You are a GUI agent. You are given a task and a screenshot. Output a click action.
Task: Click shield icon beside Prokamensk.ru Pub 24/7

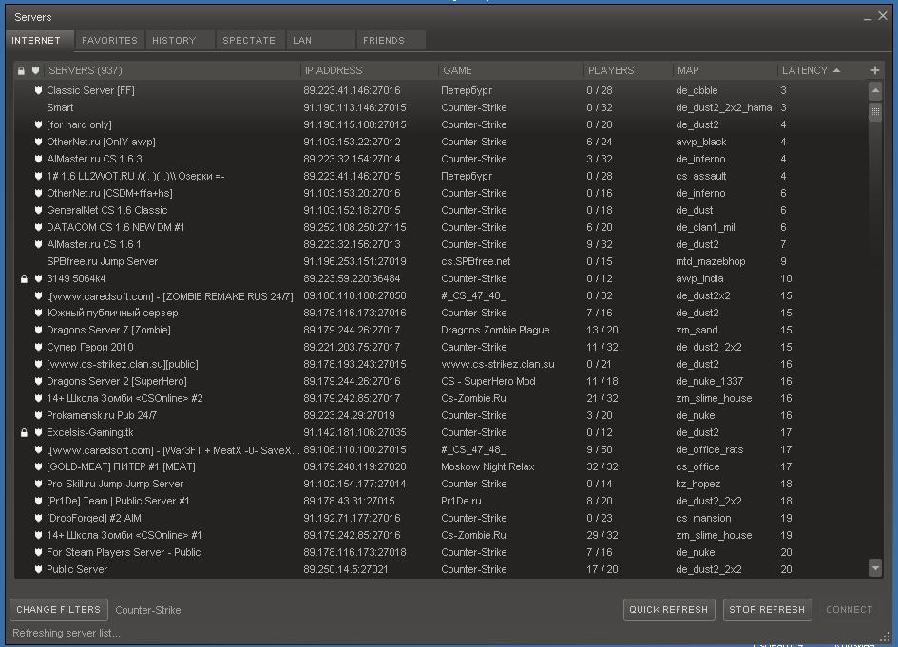38,416
